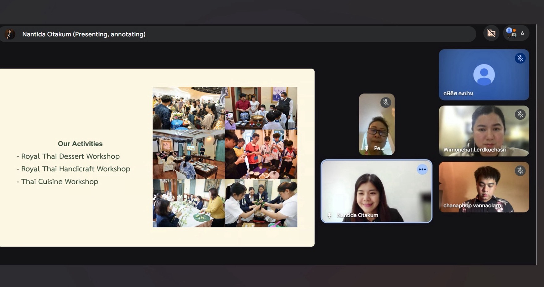Screen dimensions: 544x287
Task: Select Nantida Otakum's highlighted video tile
Action: pyautogui.click(x=376, y=191)
